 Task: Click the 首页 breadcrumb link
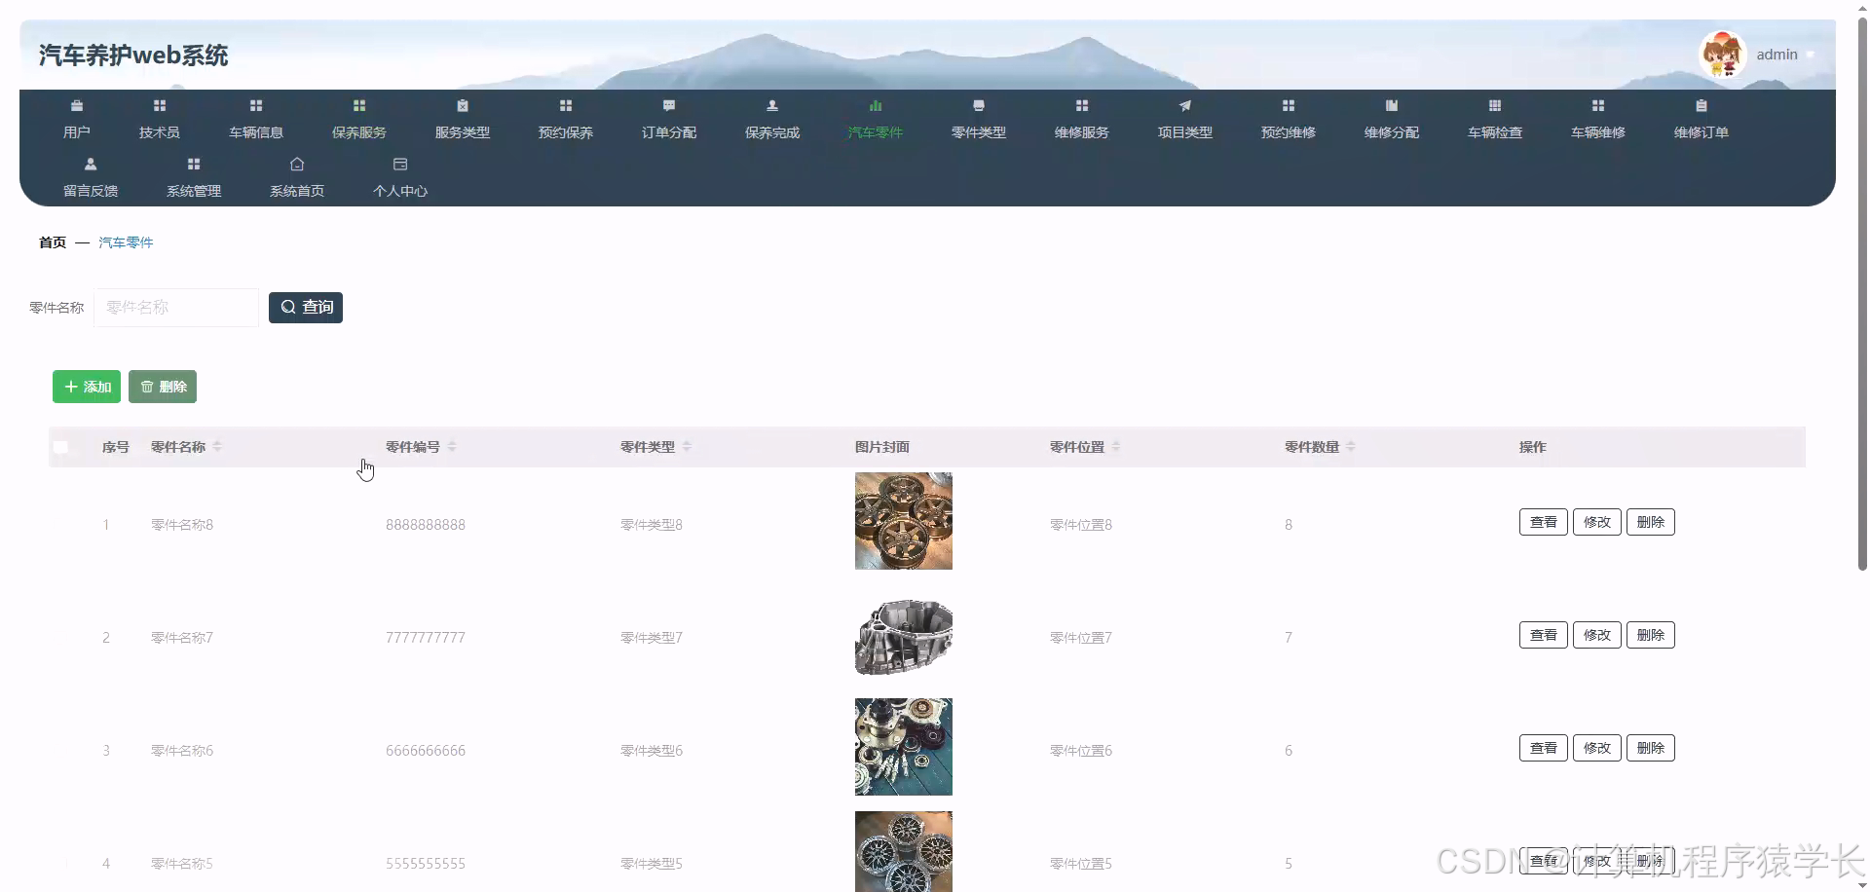pyautogui.click(x=53, y=242)
